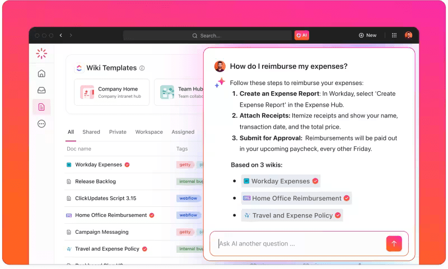Click the ClickUpdates Script doc icon

pos(69,199)
